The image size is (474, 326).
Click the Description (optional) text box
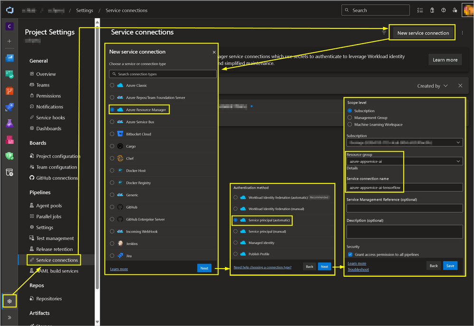point(404,232)
